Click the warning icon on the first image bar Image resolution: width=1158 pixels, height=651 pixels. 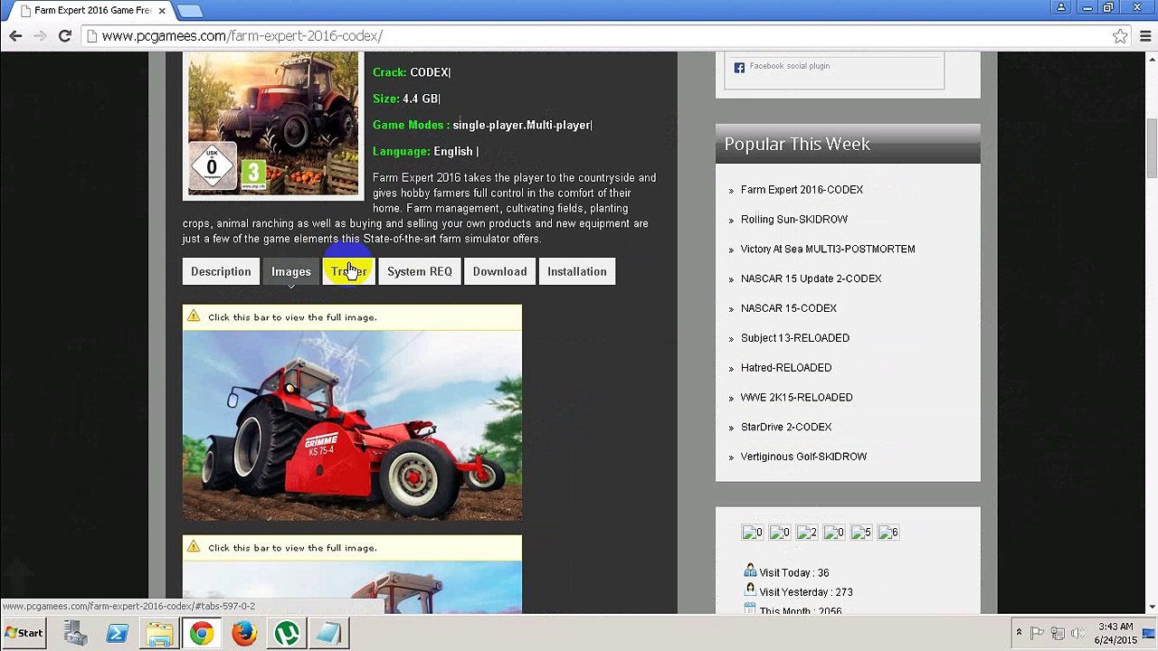point(194,316)
